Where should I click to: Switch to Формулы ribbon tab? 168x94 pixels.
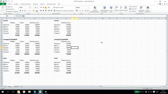tap(35, 4)
